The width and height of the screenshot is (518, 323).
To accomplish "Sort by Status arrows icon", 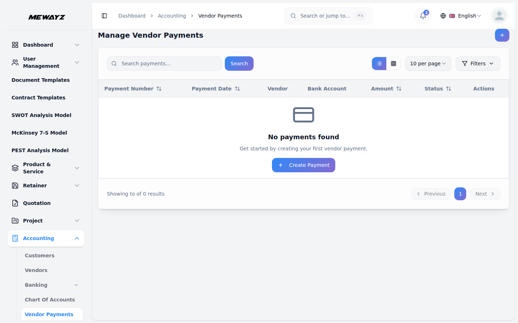I will click(449, 89).
